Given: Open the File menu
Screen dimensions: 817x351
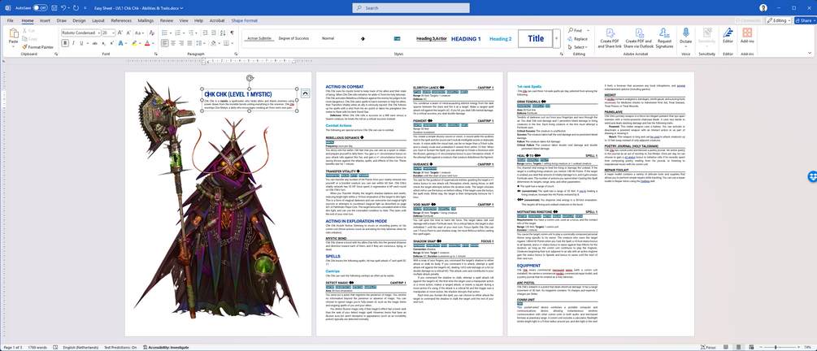Looking at the screenshot, I should point(11,20).
